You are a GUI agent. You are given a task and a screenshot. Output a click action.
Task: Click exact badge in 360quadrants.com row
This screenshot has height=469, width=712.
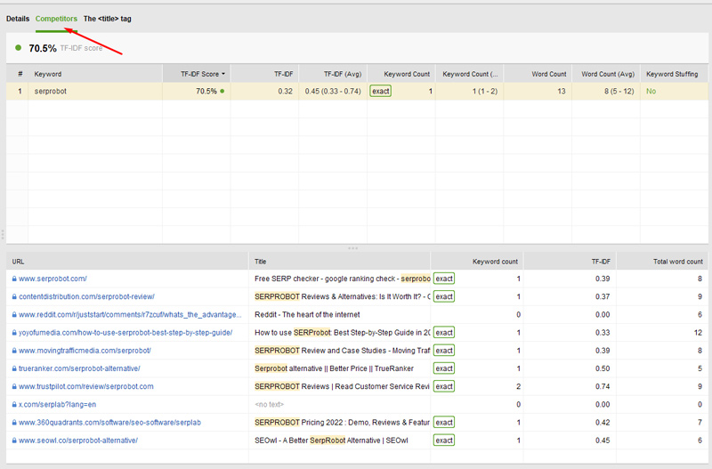tap(444, 422)
